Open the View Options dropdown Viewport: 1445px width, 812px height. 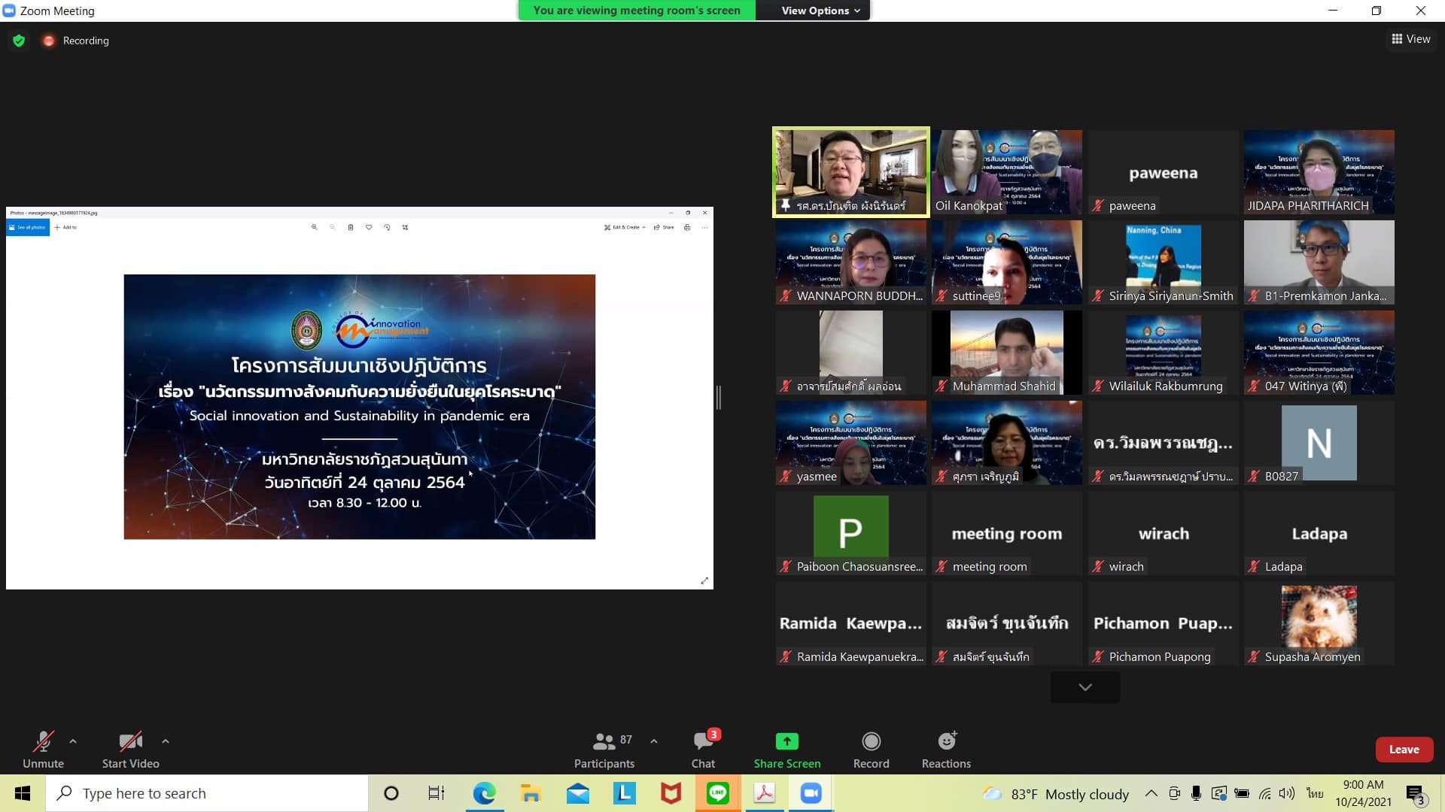[820, 11]
